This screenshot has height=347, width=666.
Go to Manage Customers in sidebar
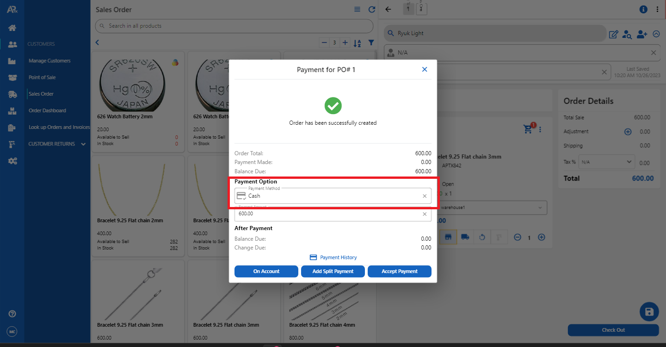point(49,61)
